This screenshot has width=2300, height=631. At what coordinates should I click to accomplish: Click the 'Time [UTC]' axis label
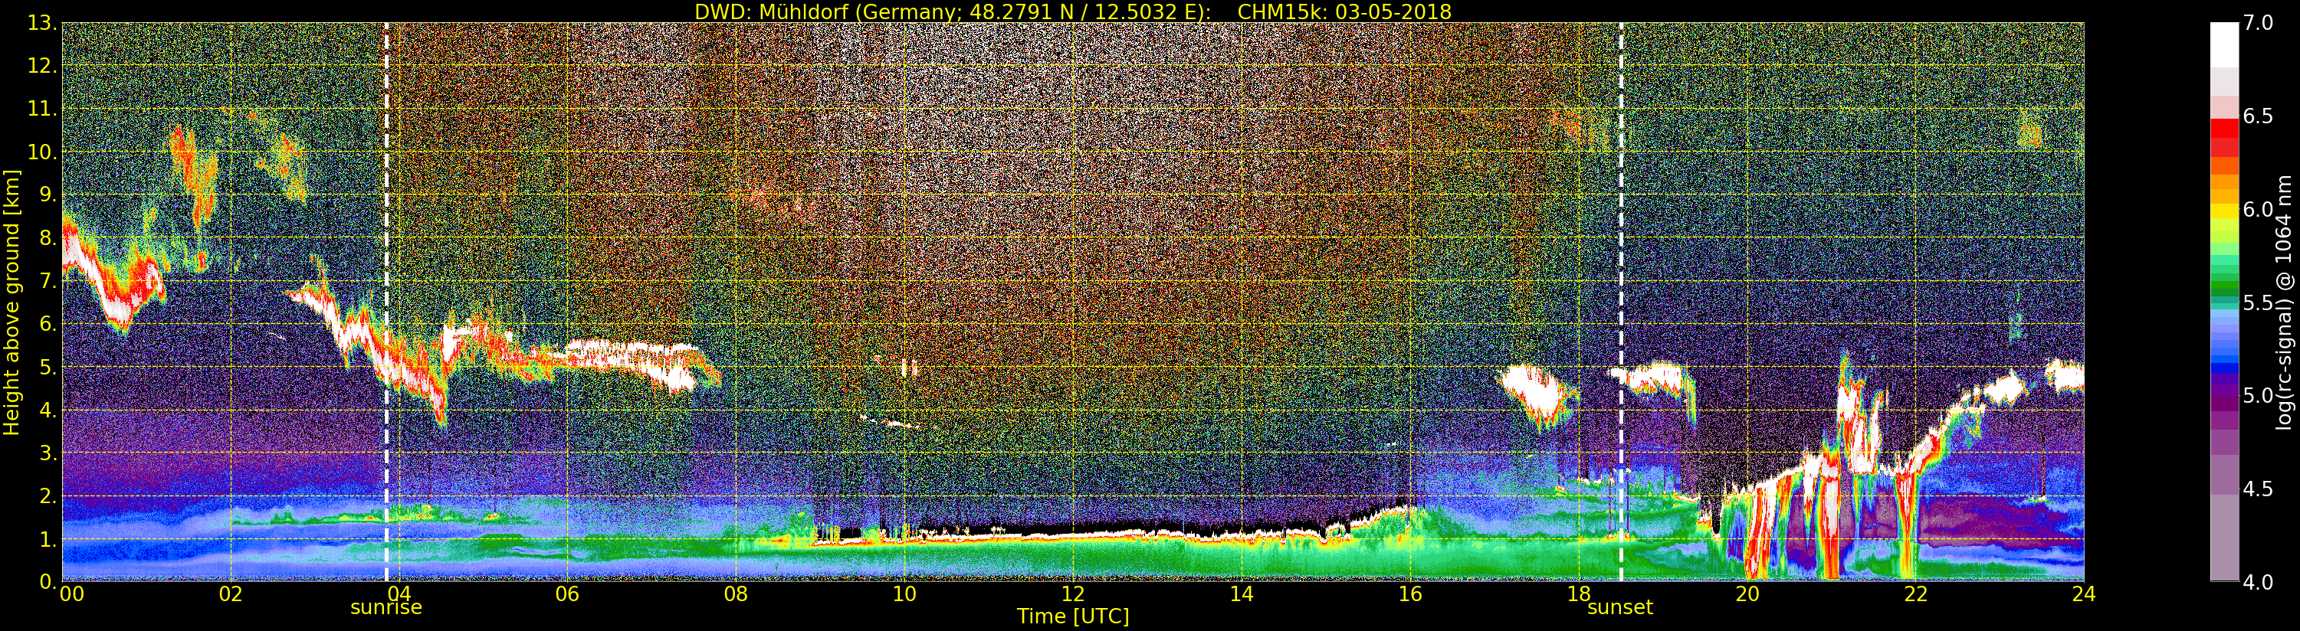[x=1073, y=616]
